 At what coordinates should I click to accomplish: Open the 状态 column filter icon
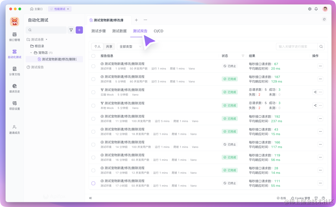tap(243, 56)
